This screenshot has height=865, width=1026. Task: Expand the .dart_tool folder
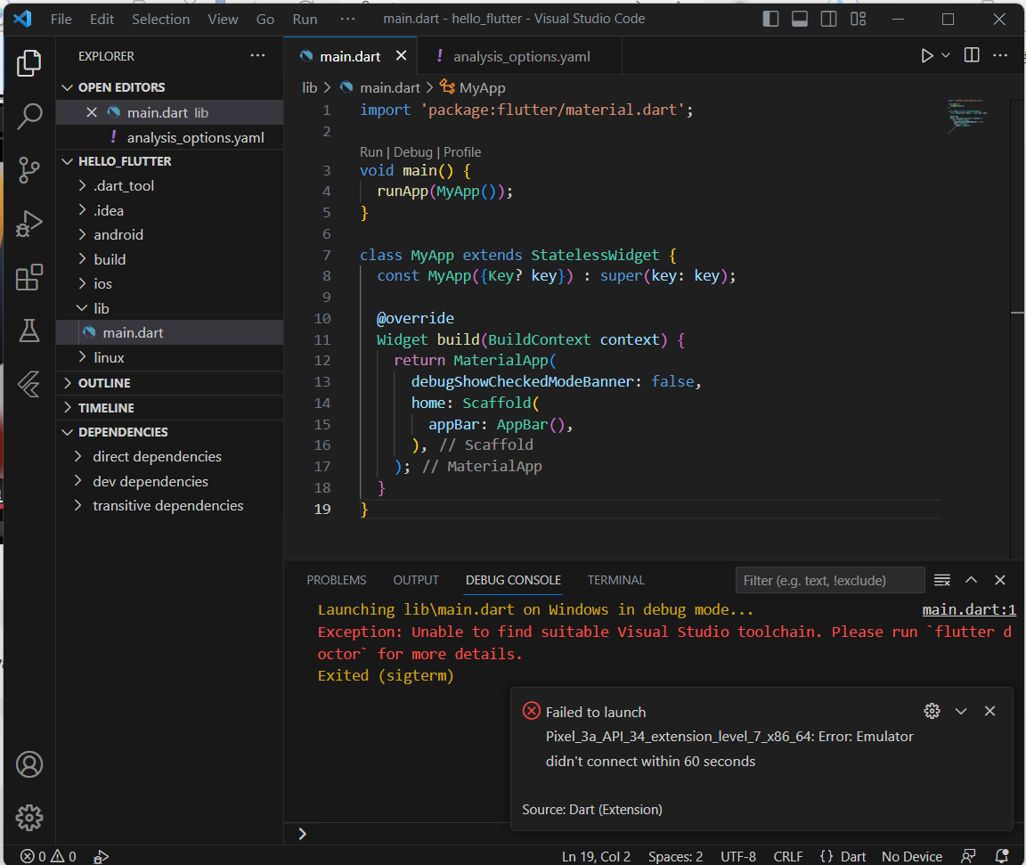tap(169, 186)
